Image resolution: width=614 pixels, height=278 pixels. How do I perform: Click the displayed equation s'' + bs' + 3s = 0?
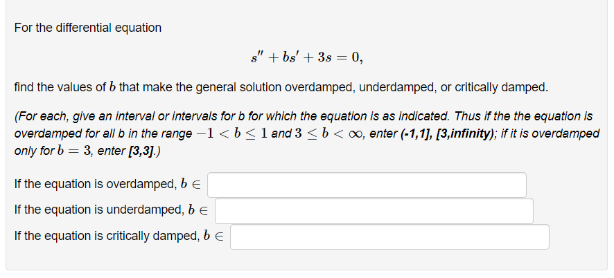coord(307,58)
